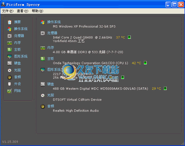Click the Western Digital WDC WD5000AAKS drive line

pyautogui.click(x=100, y=88)
